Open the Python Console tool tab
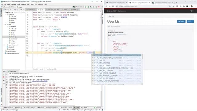Image resolution: width=197 pixels, height=111 pixels. click(8, 108)
